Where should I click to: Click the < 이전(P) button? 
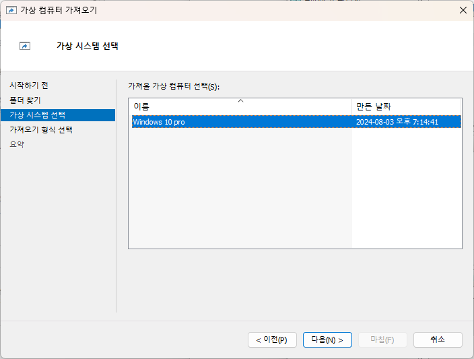(x=272, y=340)
